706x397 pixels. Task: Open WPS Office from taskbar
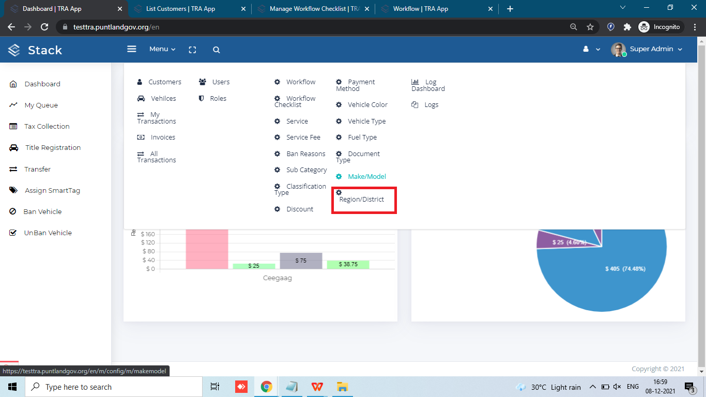pyautogui.click(x=317, y=387)
